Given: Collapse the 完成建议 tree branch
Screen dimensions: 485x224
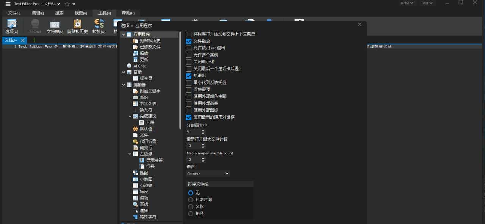Looking at the screenshot, I should (130, 116).
